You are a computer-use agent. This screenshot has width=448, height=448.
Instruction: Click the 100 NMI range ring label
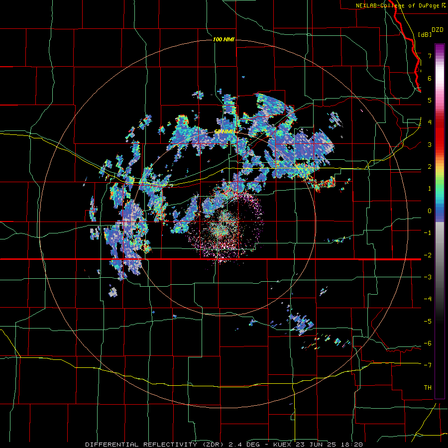(x=224, y=39)
